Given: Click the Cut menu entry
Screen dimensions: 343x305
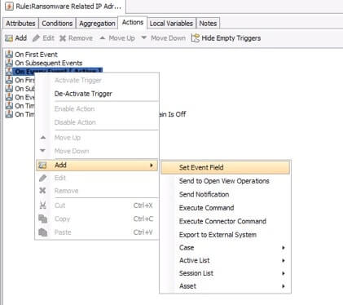Looking at the screenshot, I should [97, 206].
